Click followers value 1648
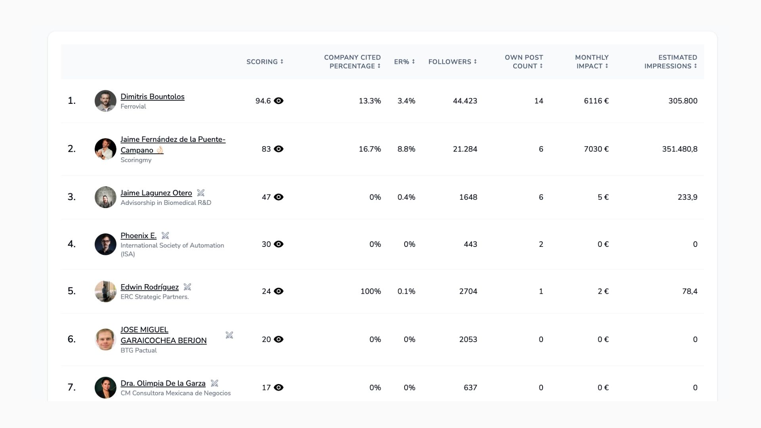761x428 pixels. point(468,197)
